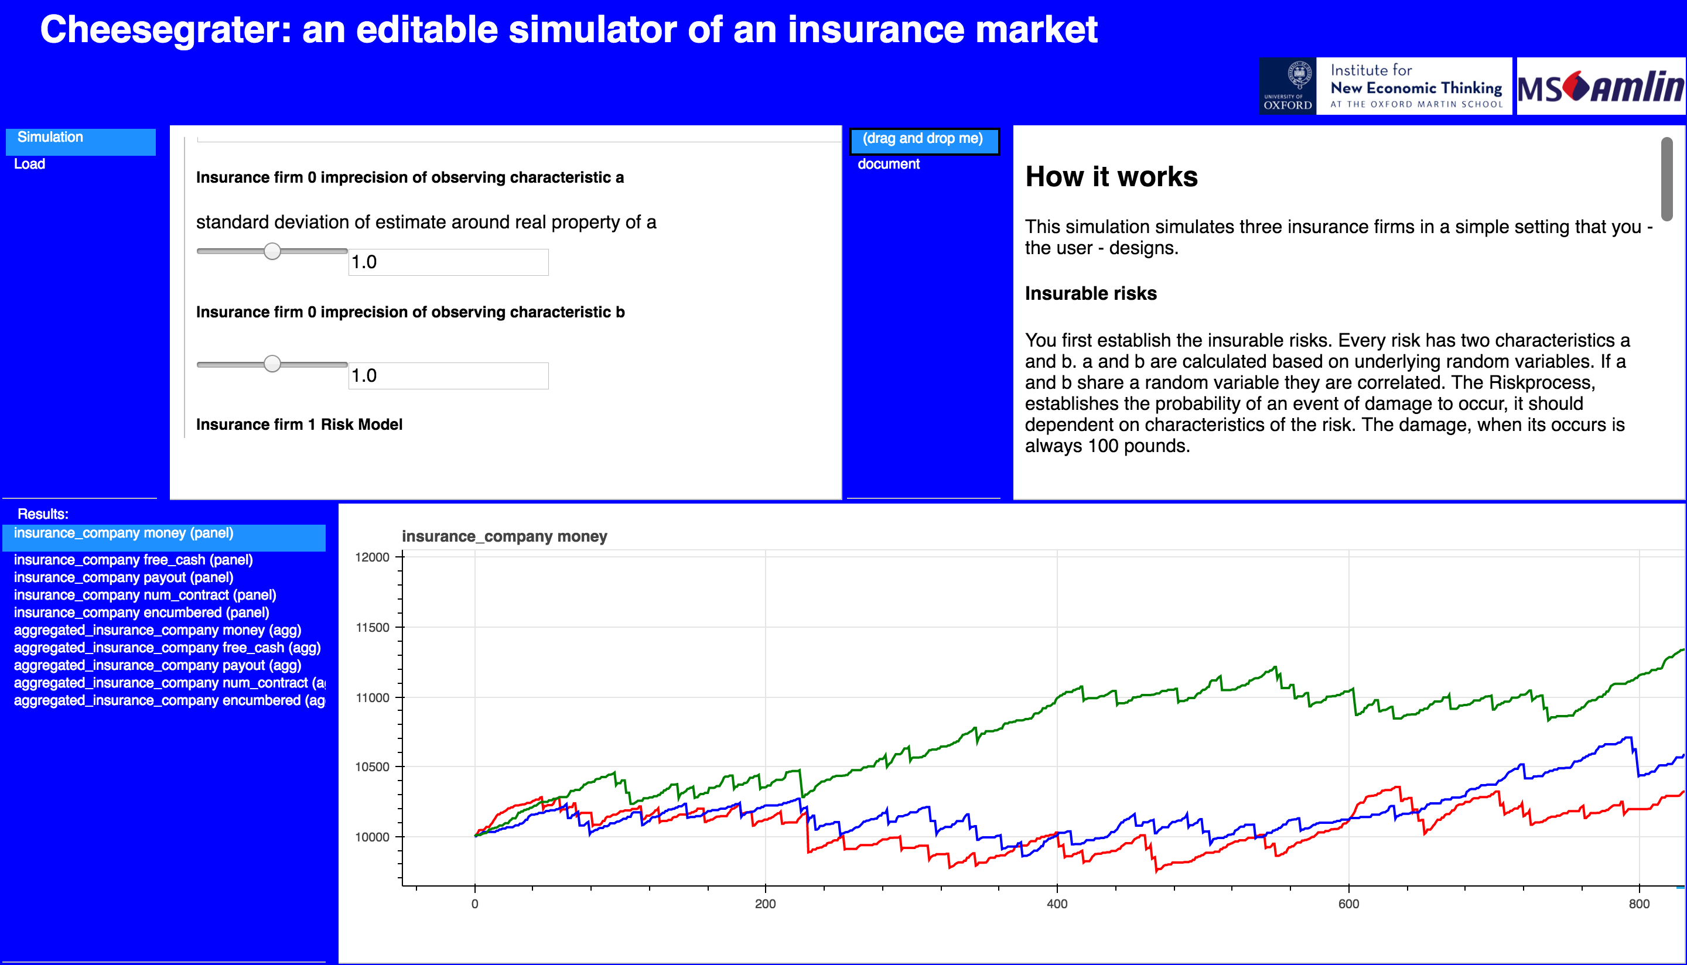Show aggregated_insurance_company money (agg) result
The width and height of the screenshot is (1687, 965).
[157, 630]
